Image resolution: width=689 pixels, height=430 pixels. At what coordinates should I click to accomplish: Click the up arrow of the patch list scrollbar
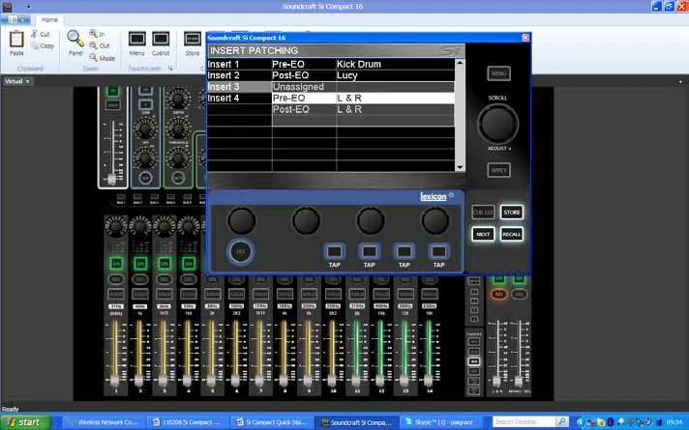pyautogui.click(x=460, y=63)
